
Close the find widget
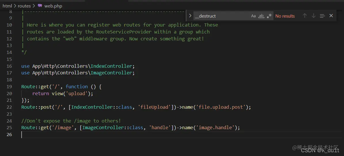[x=331, y=16]
